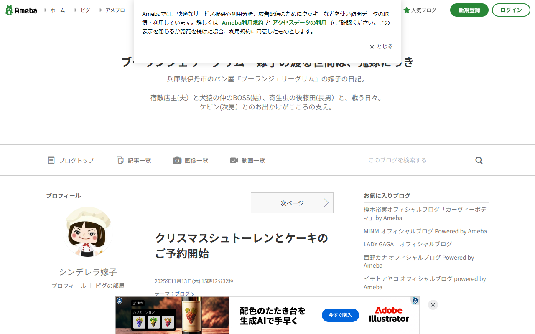
Task: Click the chef avatar profile picture
Action: 88,232
